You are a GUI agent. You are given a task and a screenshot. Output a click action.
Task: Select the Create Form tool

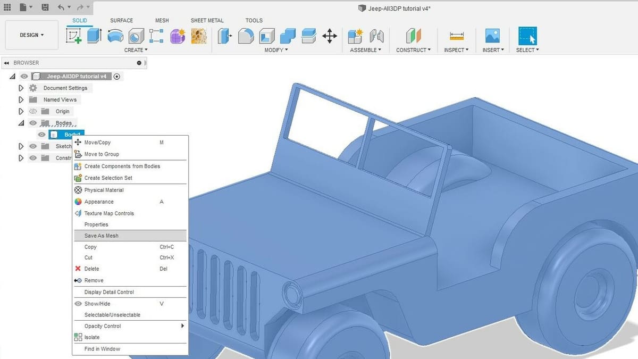178,36
